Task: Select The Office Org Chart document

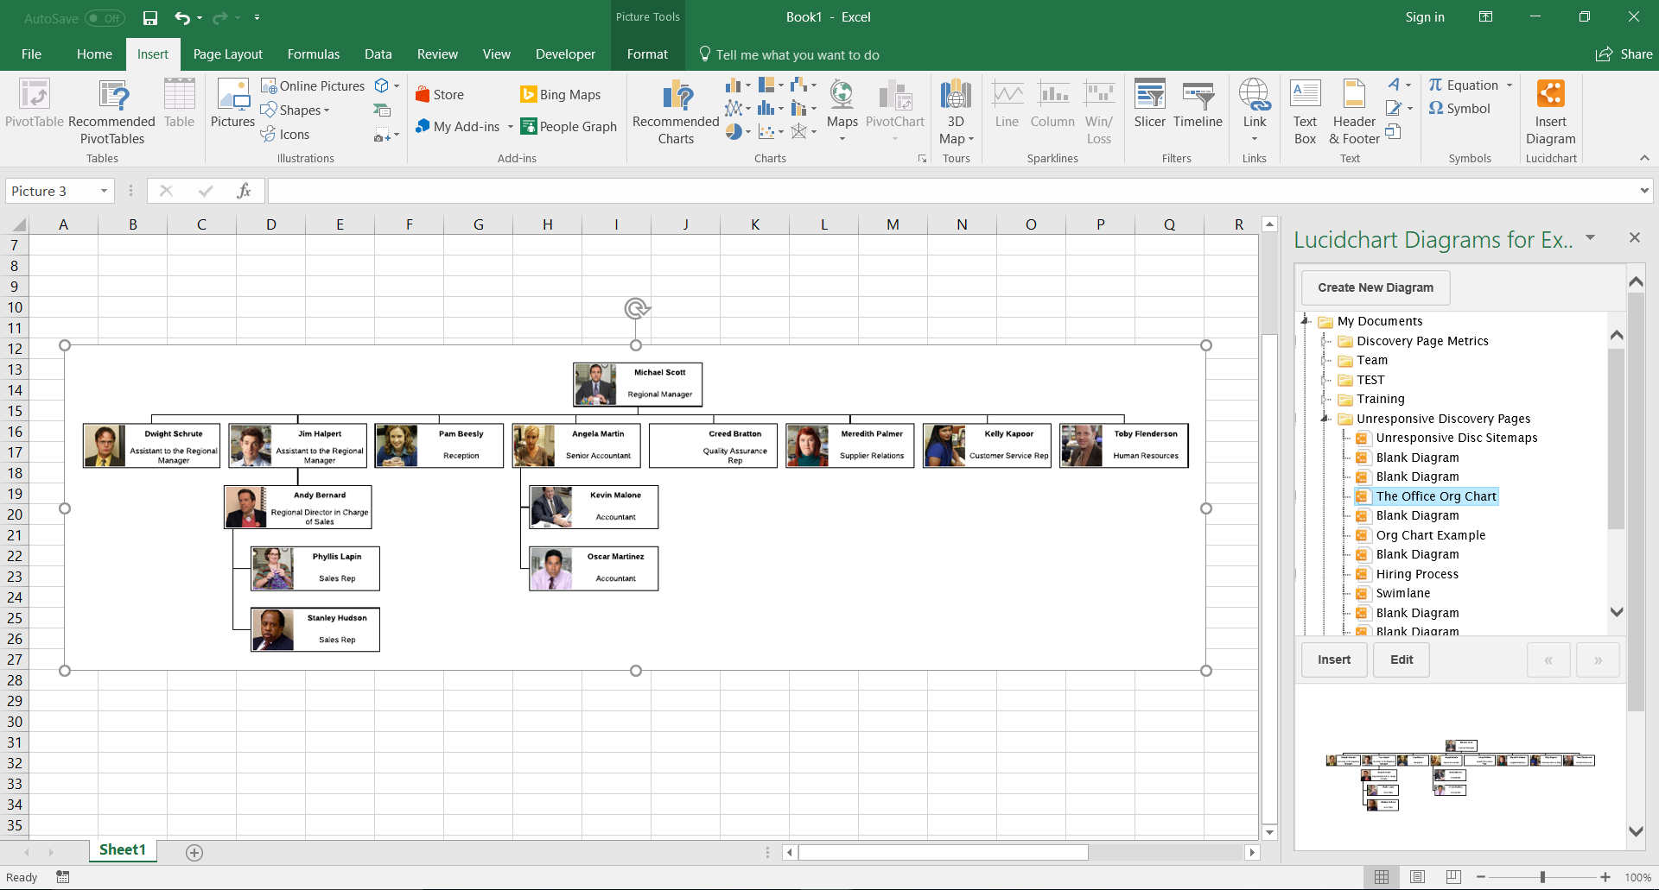Action: click(1435, 496)
